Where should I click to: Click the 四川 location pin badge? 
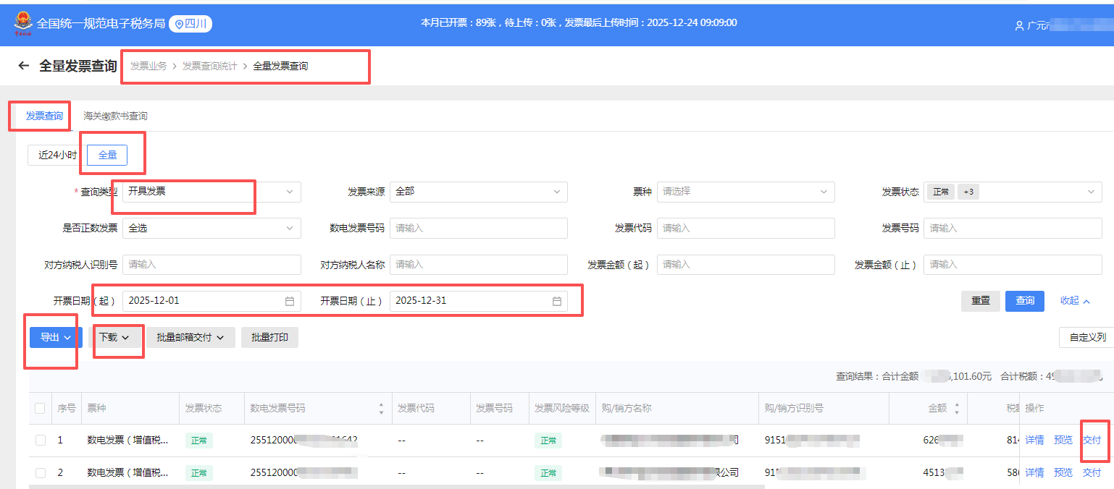pos(190,24)
